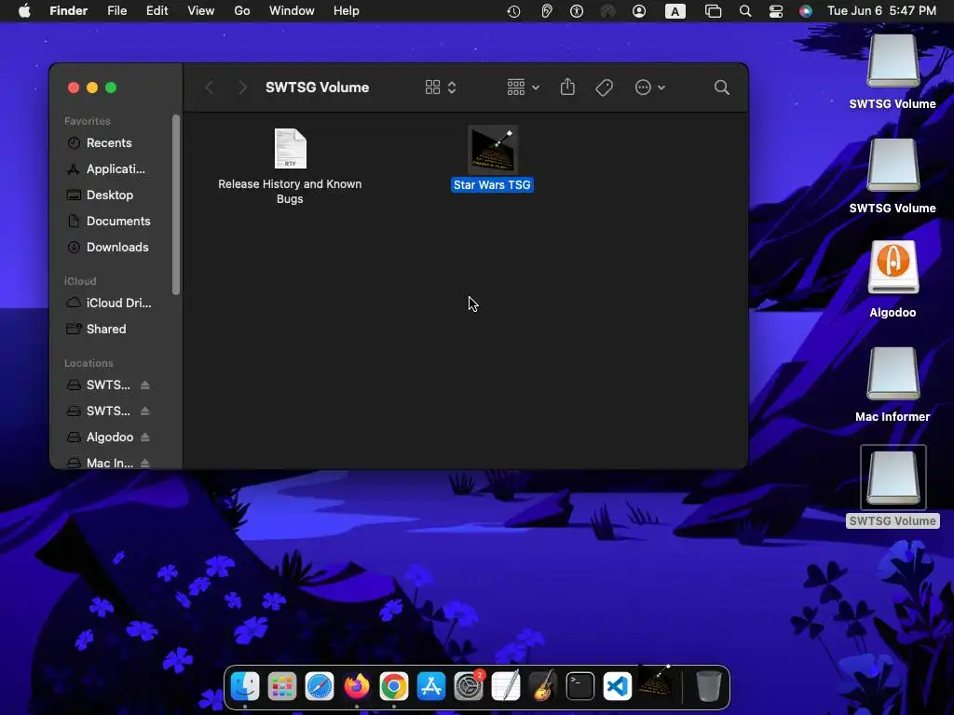The width and height of the screenshot is (954, 715).
Task: Launch Firefox from the Dock
Action: [357, 686]
